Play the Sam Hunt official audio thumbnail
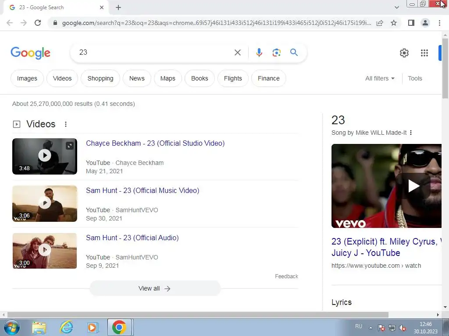 point(45,251)
